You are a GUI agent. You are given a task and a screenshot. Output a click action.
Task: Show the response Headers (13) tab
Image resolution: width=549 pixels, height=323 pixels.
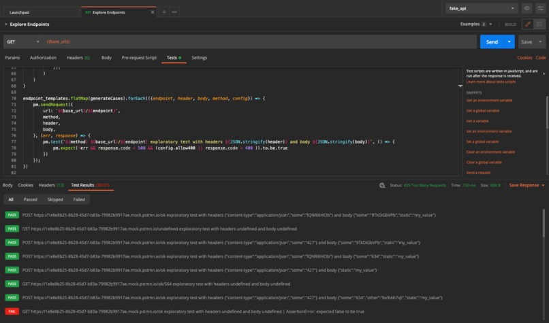(x=51, y=185)
